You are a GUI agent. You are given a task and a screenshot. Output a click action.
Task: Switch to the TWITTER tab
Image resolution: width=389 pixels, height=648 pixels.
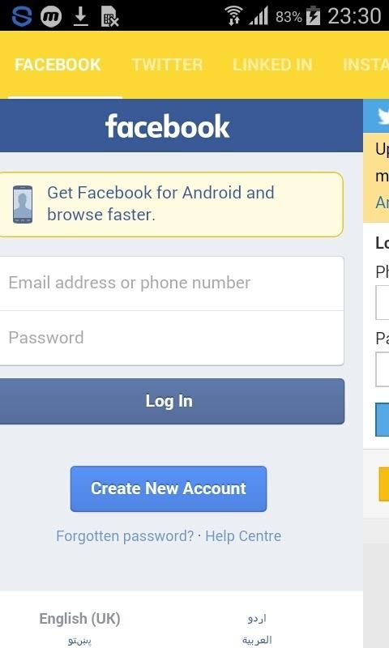[167, 65]
